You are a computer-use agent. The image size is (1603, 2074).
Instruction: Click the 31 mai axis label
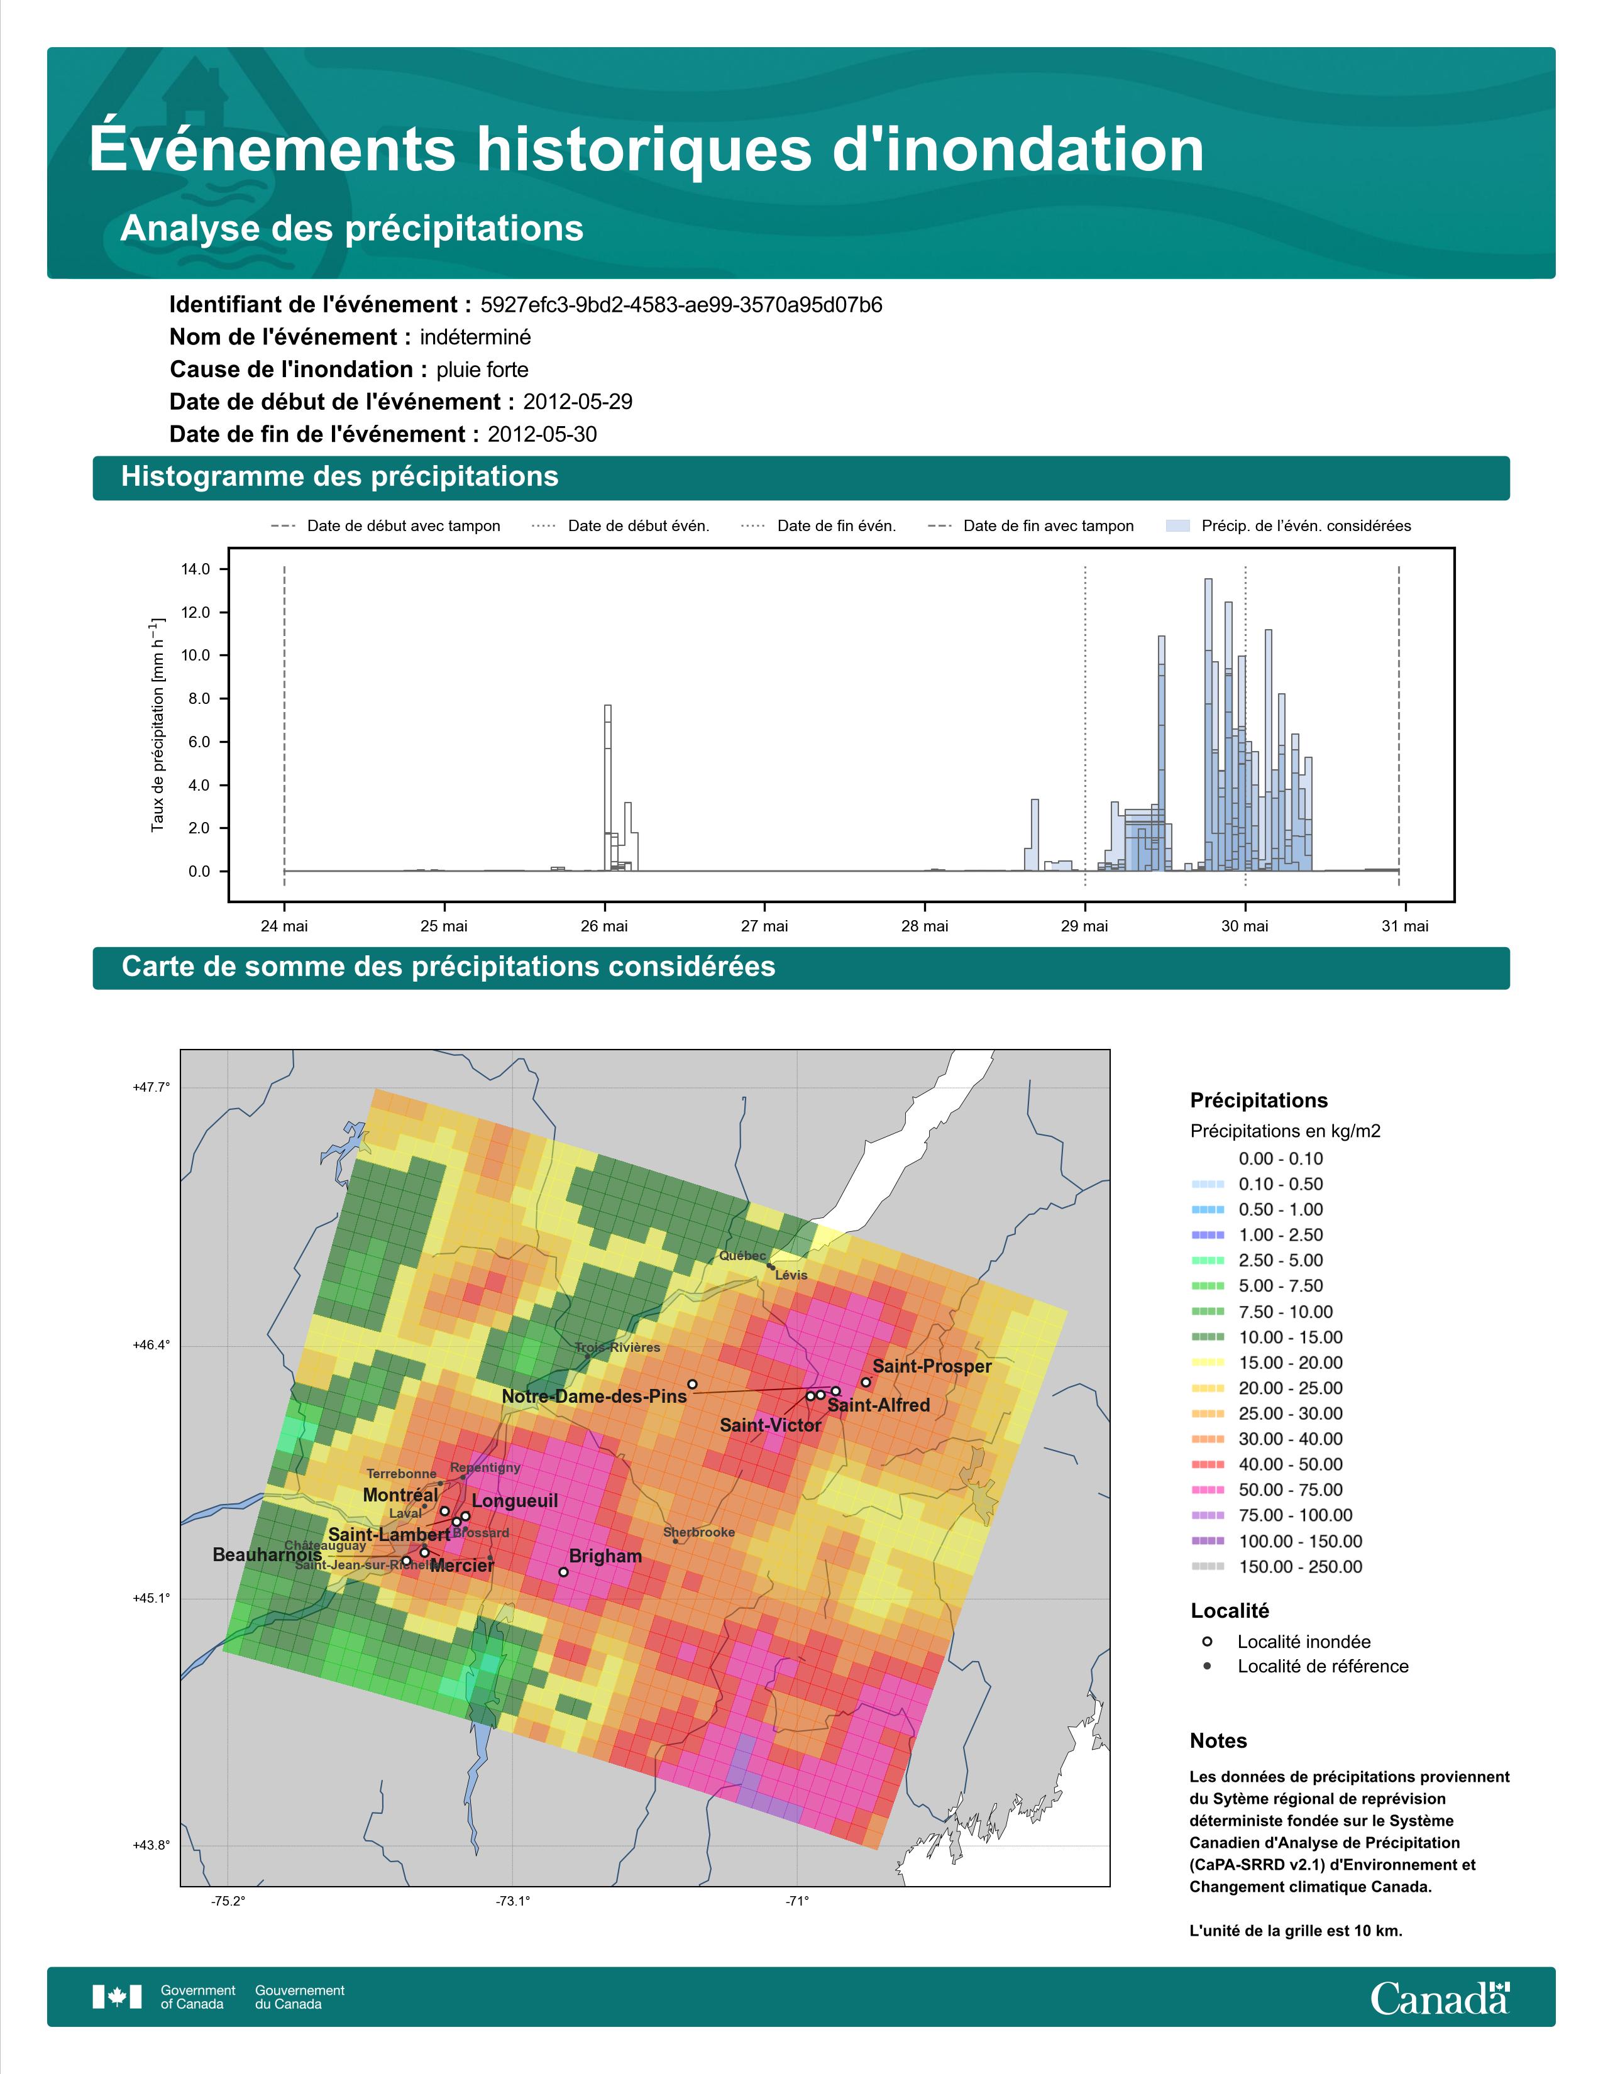1404,927
